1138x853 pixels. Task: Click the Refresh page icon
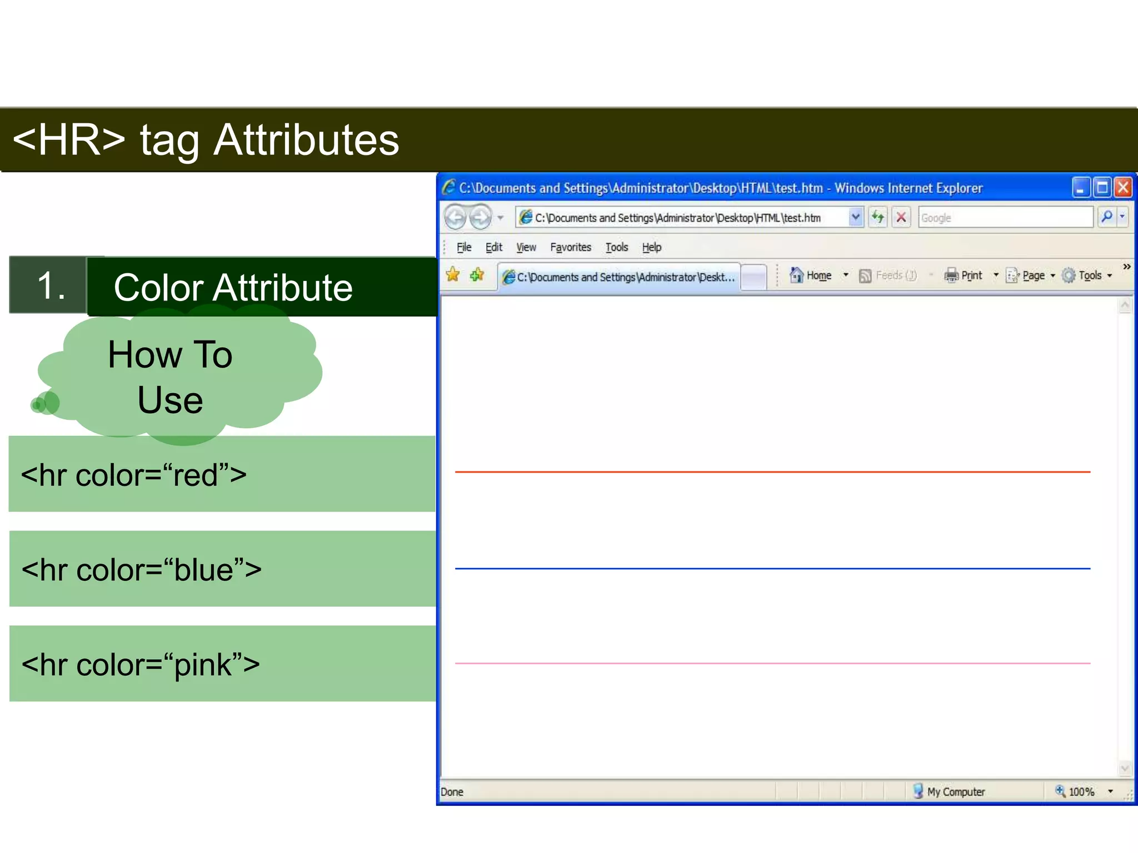pyautogui.click(x=878, y=217)
